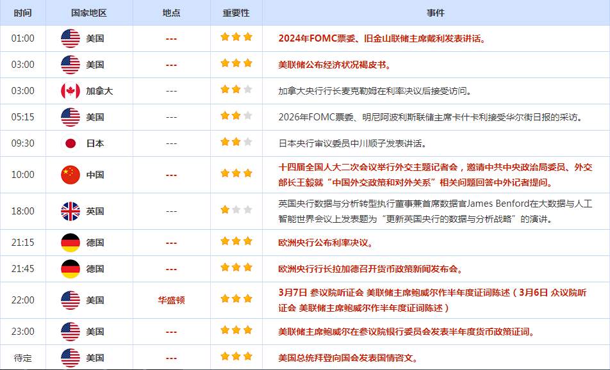This screenshot has height=370, width=610.
Task: Click the 中国 country name
Action: coord(95,175)
